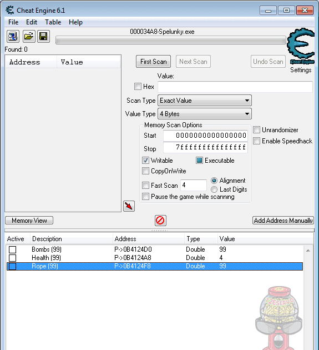The width and height of the screenshot is (319, 350).
Task: Click the Next Scan button
Action: tap(193, 61)
